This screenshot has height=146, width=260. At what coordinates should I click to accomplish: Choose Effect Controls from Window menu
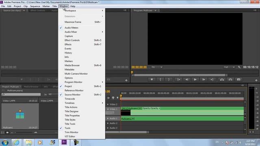(81, 40)
